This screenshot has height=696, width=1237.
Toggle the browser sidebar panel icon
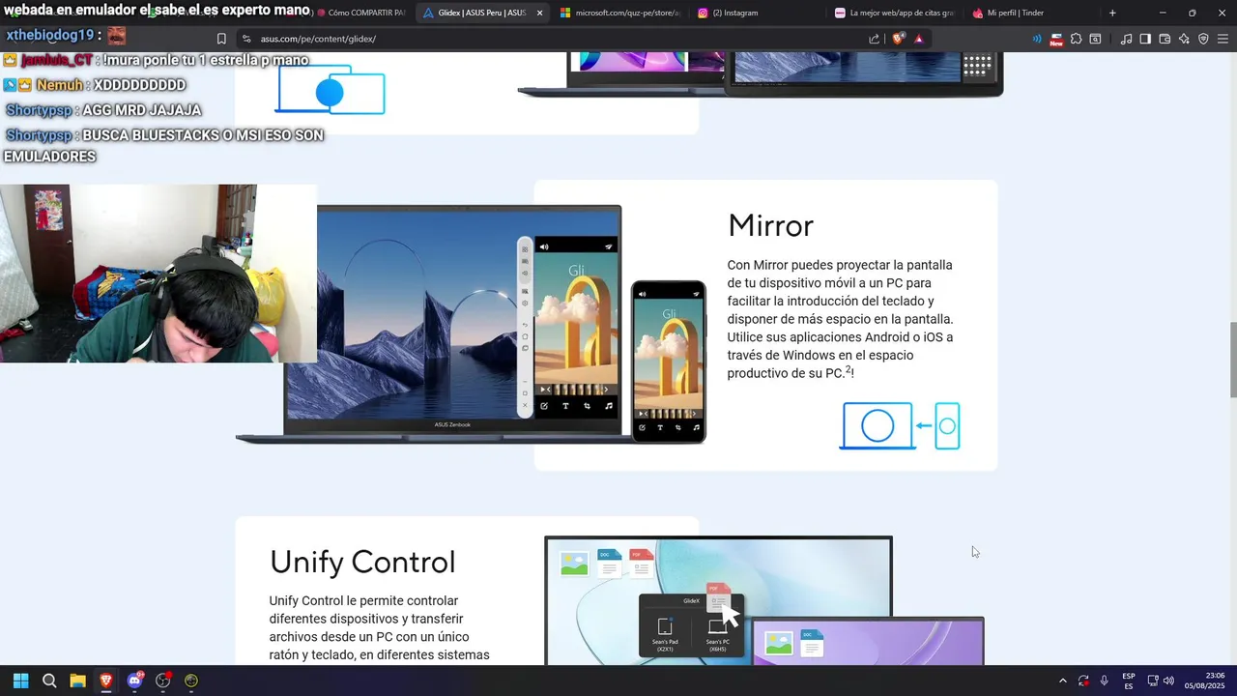pos(1145,39)
